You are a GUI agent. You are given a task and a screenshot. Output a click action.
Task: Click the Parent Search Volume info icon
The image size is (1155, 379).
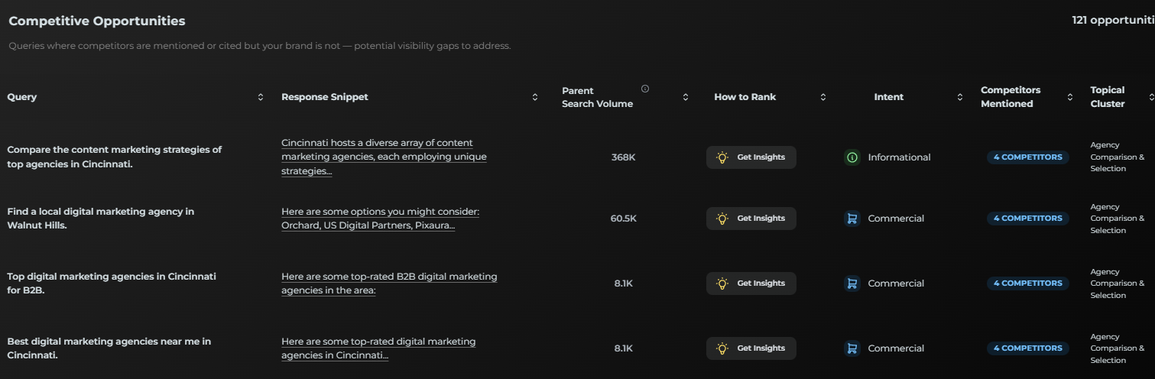coord(645,89)
